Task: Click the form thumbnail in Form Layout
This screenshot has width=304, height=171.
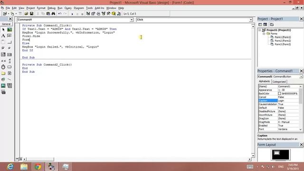Action: [276, 153]
